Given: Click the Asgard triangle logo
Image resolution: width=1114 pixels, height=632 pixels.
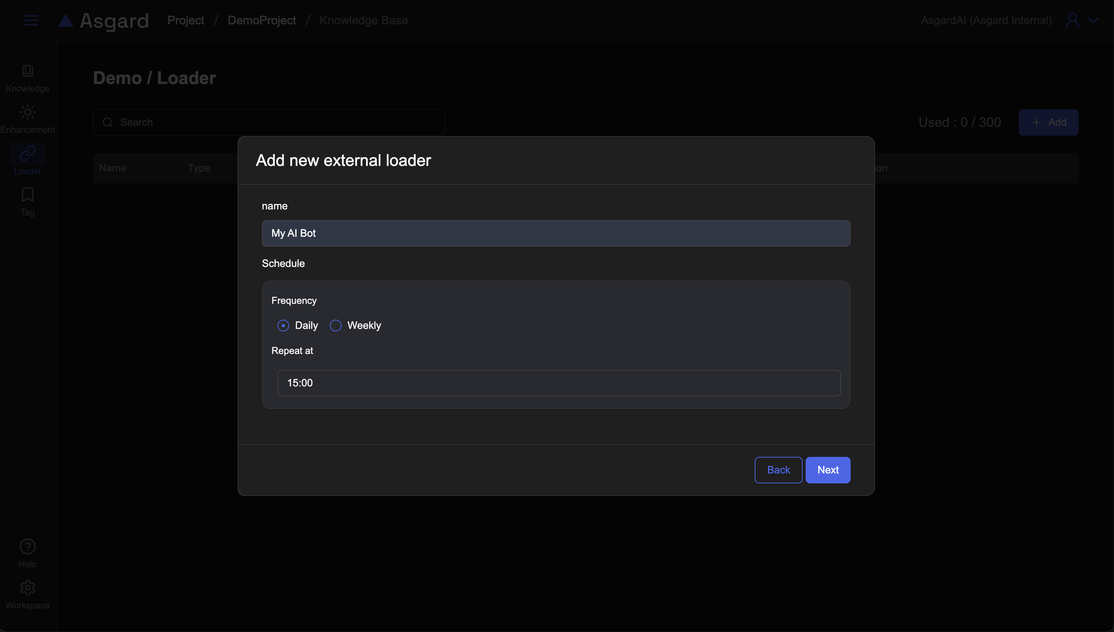Looking at the screenshot, I should point(66,20).
